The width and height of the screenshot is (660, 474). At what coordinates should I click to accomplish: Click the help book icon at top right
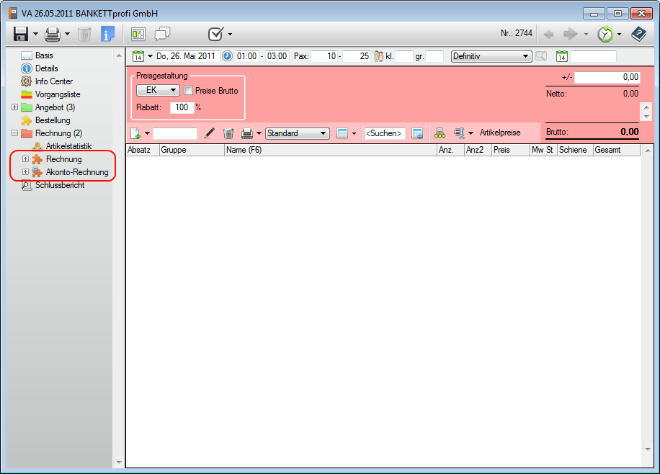pos(638,34)
